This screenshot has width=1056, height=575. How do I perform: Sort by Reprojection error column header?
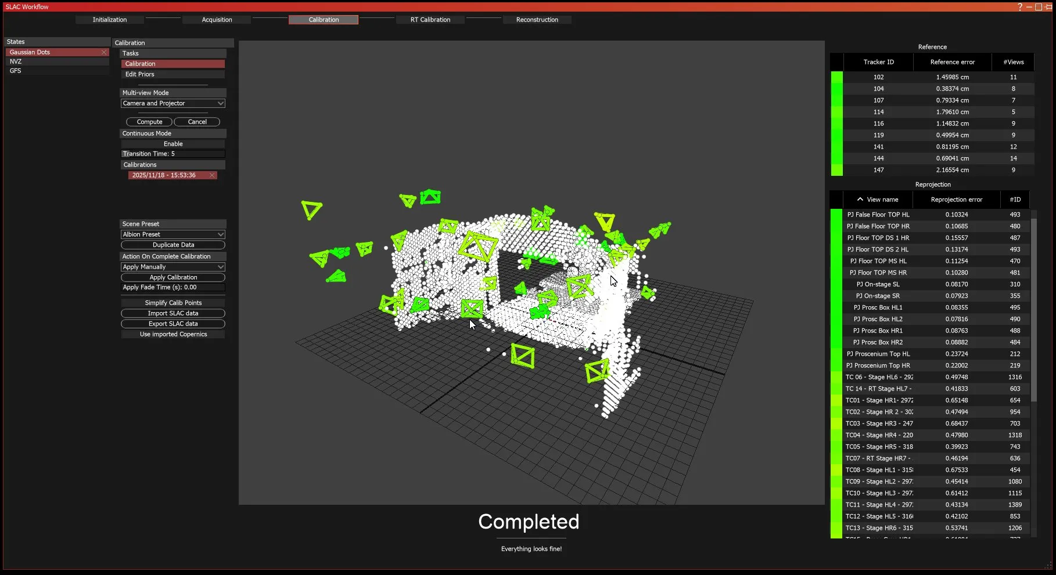[x=957, y=200]
